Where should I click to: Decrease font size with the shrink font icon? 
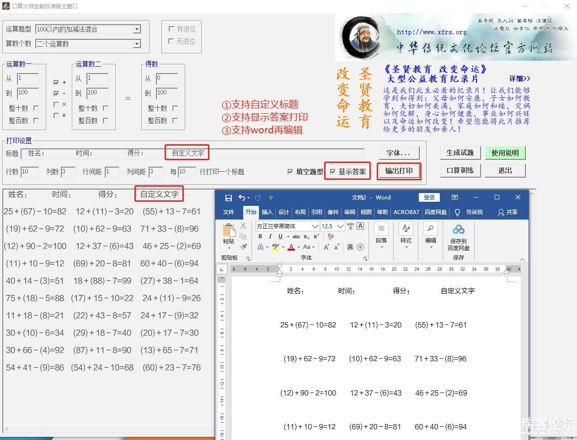tap(337, 247)
